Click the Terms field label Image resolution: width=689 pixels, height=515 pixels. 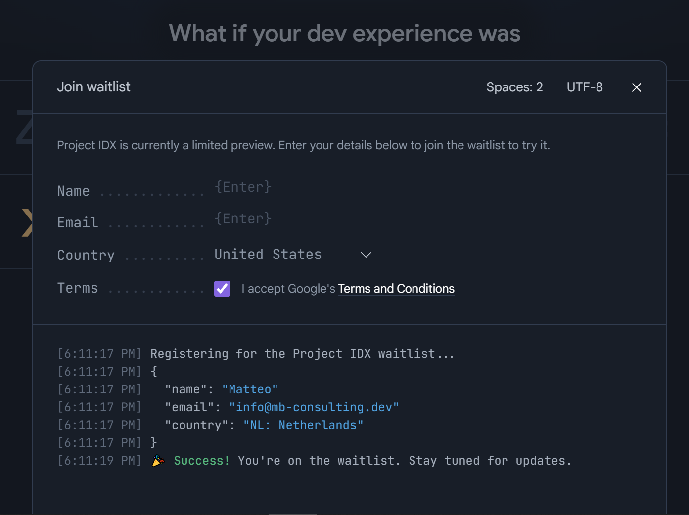coord(78,288)
